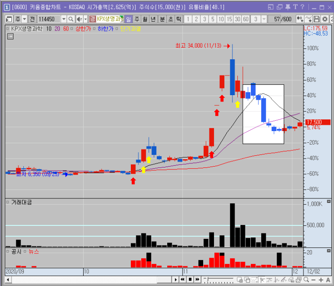Click the title bar help question mark
334x286 pixels.
pyautogui.click(x=302, y=7)
